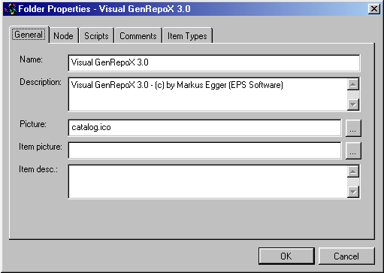Select the Item Types tab
384x273 pixels.
(187, 35)
